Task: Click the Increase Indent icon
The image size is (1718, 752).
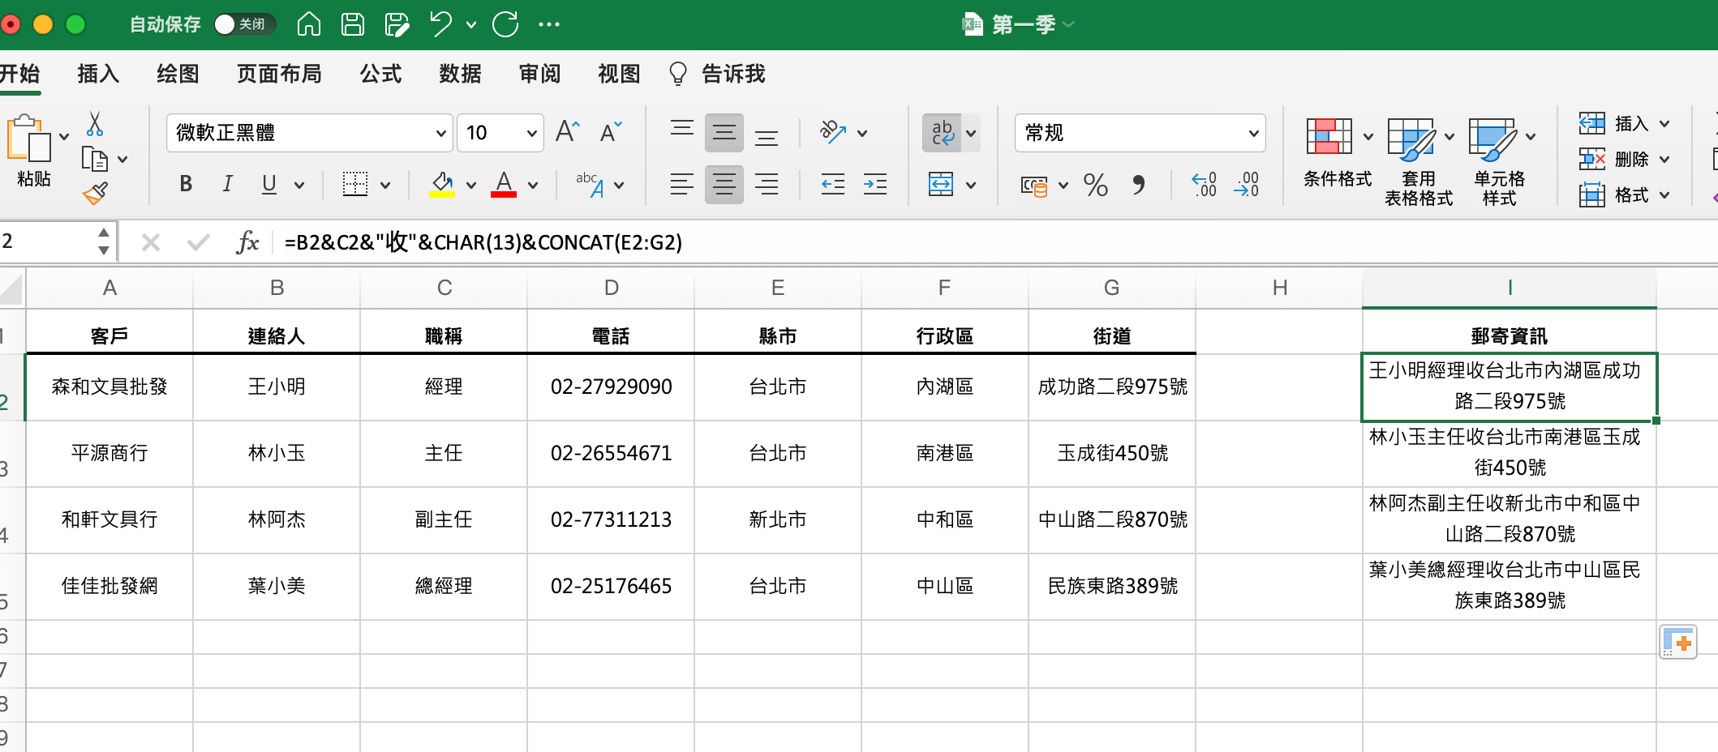Action: pos(875,185)
